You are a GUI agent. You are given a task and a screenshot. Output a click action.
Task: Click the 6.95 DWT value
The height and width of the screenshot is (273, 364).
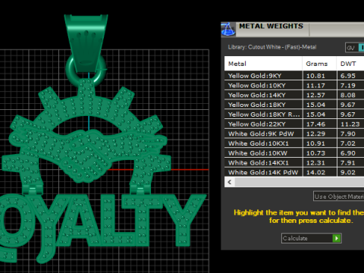click(348, 76)
